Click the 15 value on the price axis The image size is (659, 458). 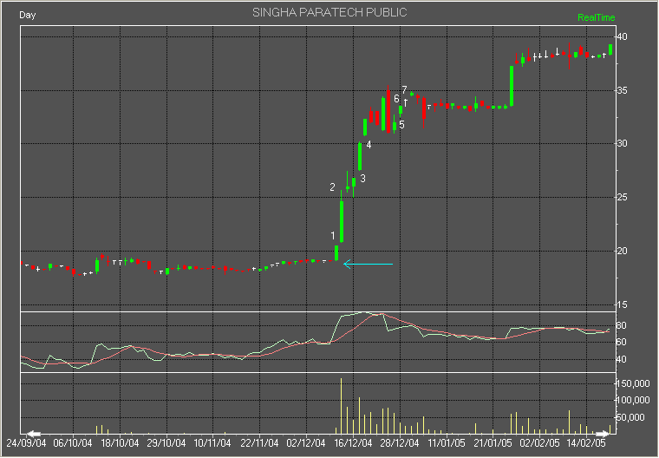click(x=622, y=304)
